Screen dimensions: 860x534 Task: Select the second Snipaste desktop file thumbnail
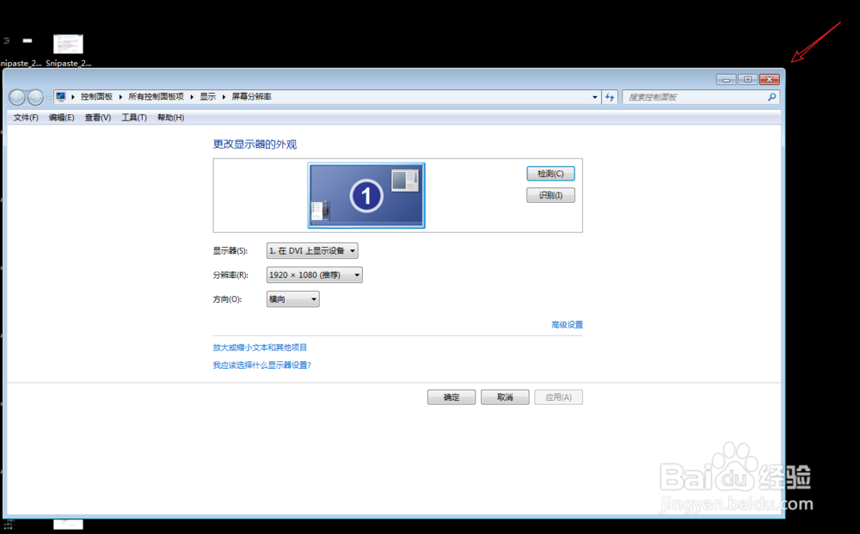coord(68,44)
